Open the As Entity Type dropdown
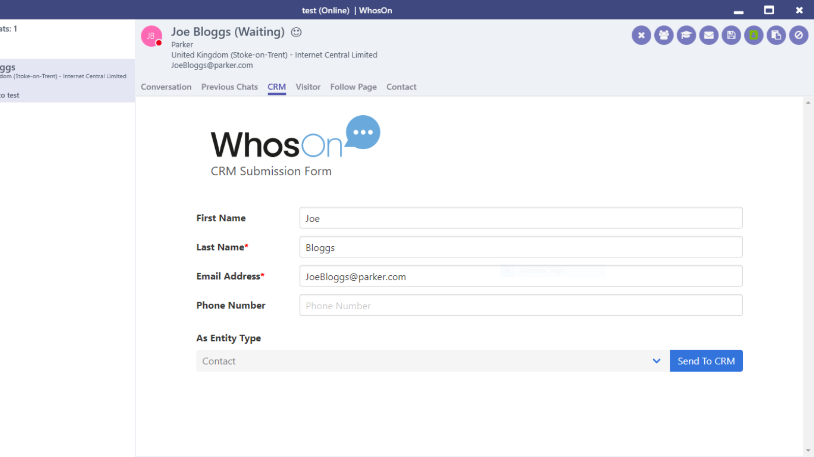Image resolution: width=814 pixels, height=457 pixels. [x=656, y=361]
